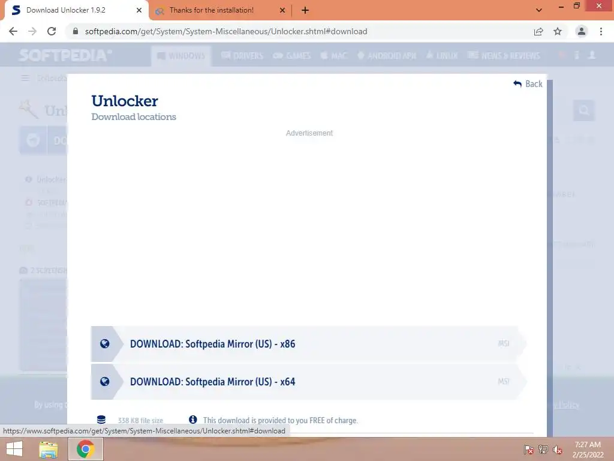Image resolution: width=614 pixels, height=461 pixels.
Task: Click MSI label on x86 row
Action: (504, 343)
